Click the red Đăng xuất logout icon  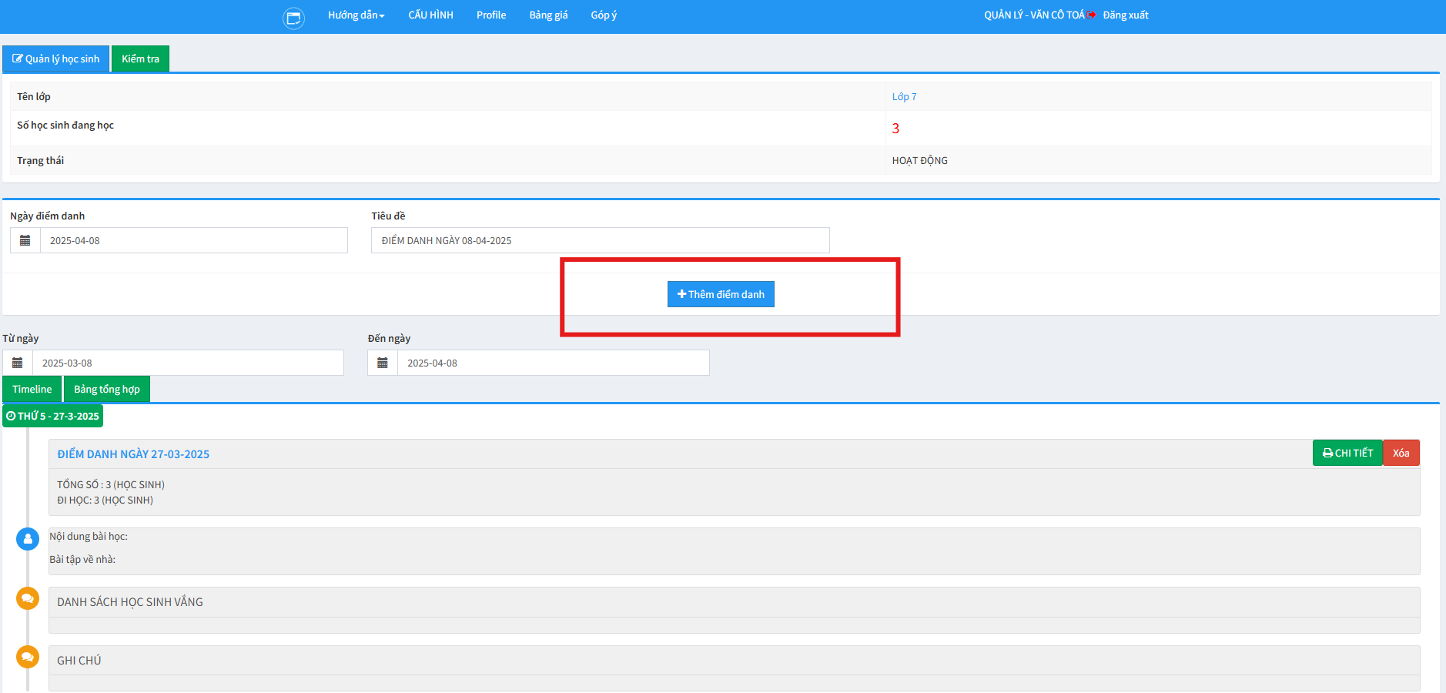tap(1092, 15)
